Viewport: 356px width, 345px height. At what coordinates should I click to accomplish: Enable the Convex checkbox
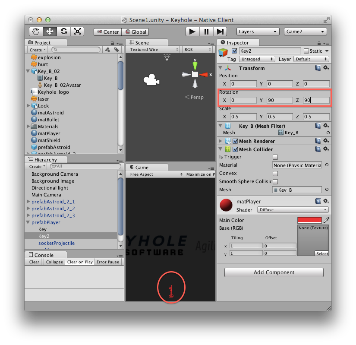click(275, 174)
